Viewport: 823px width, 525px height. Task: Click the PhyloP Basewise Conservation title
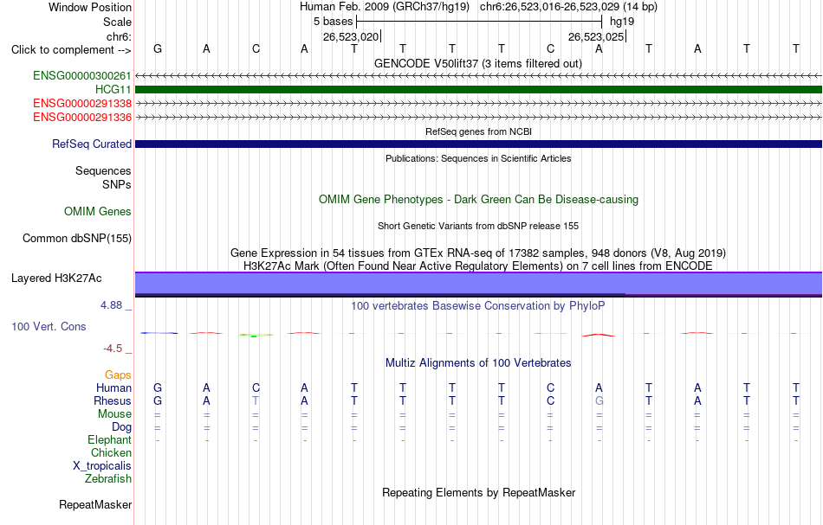[x=478, y=305]
